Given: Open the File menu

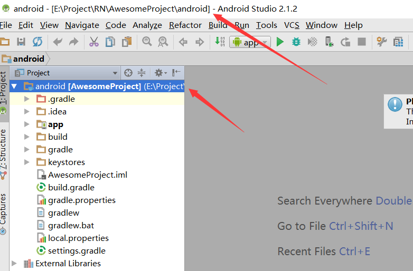Looking at the screenshot, I should point(6,25).
